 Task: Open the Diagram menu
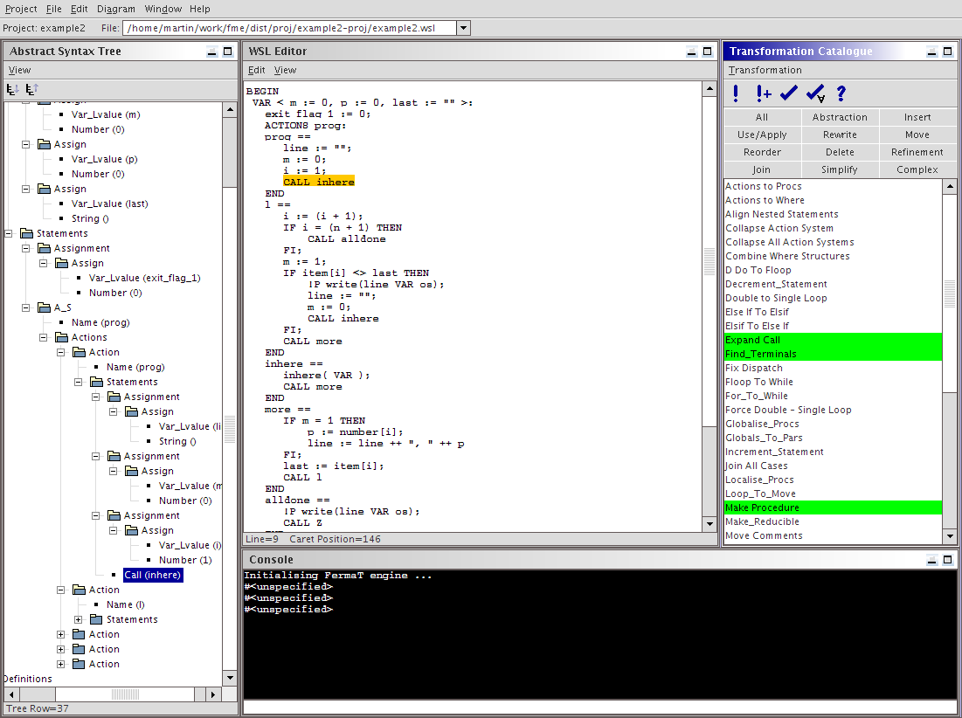116,9
